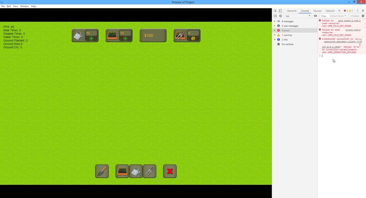Expand the 6 messages group
Viewport: 366px width, 198px height.
coord(287,21)
